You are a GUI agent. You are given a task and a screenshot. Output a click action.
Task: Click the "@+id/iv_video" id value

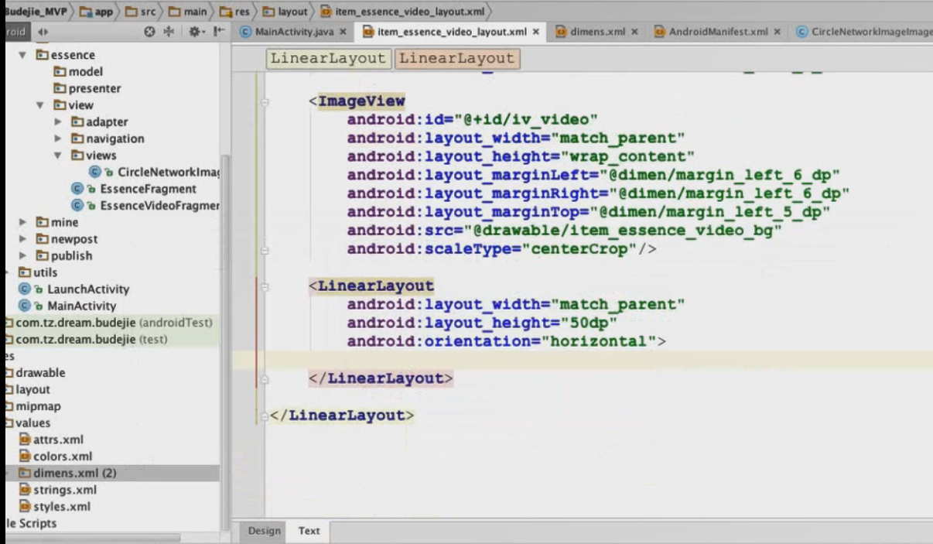(527, 120)
